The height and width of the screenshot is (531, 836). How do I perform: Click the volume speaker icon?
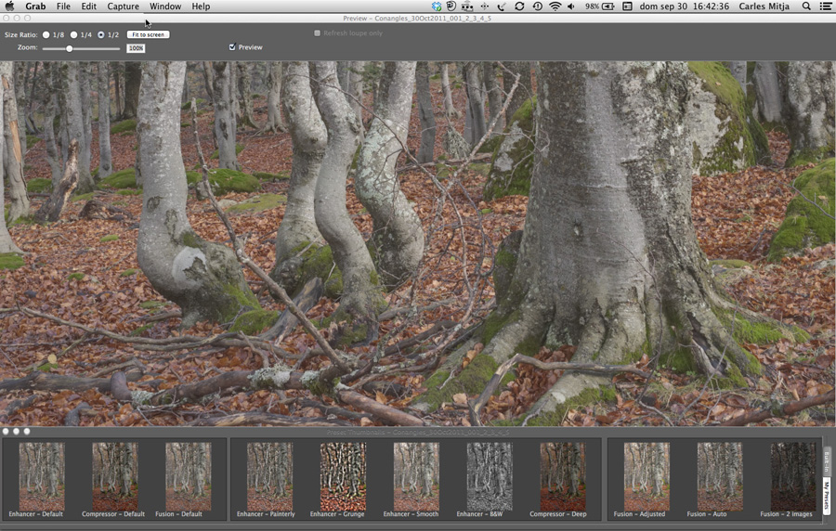[573, 6]
